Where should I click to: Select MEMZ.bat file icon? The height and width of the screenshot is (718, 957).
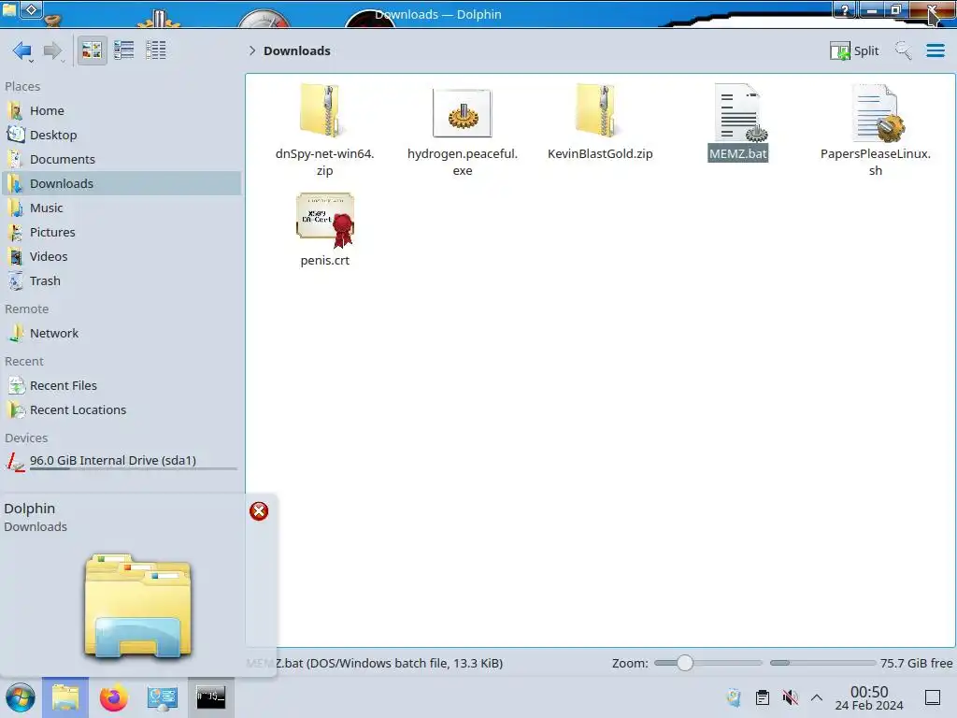coord(738,113)
